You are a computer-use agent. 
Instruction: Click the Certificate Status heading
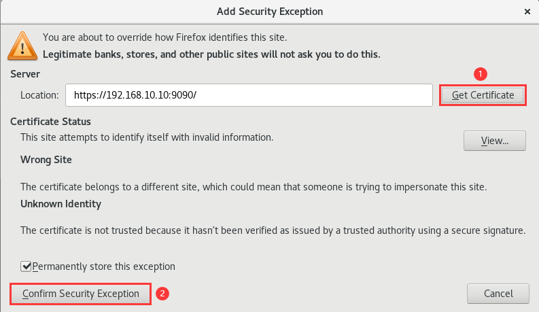click(x=50, y=122)
